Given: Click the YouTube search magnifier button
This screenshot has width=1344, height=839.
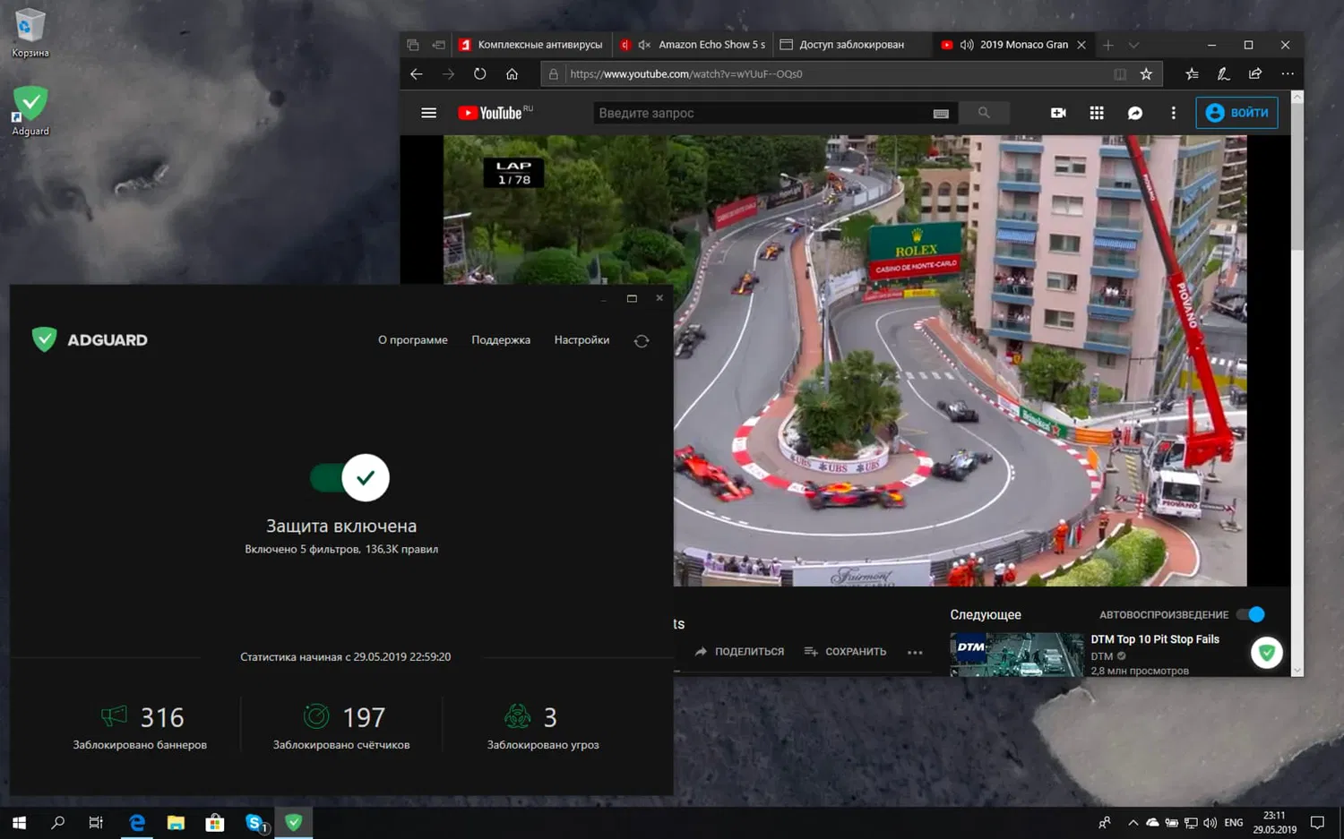Looking at the screenshot, I should pos(984,113).
